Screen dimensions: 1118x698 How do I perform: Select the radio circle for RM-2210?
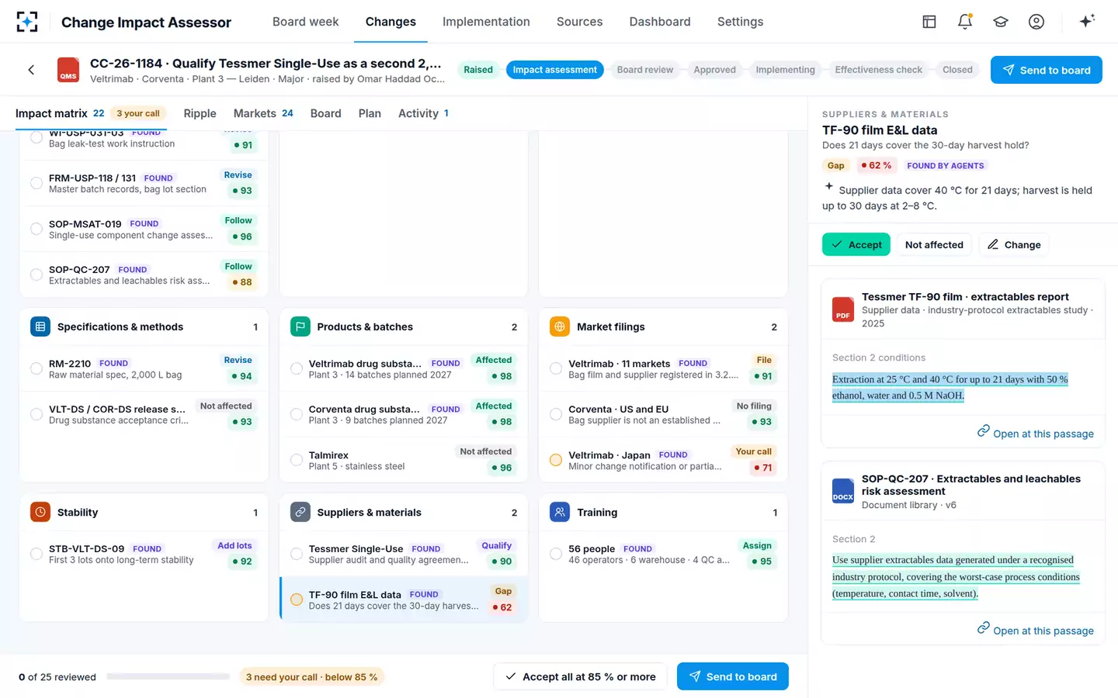pos(36,368)
